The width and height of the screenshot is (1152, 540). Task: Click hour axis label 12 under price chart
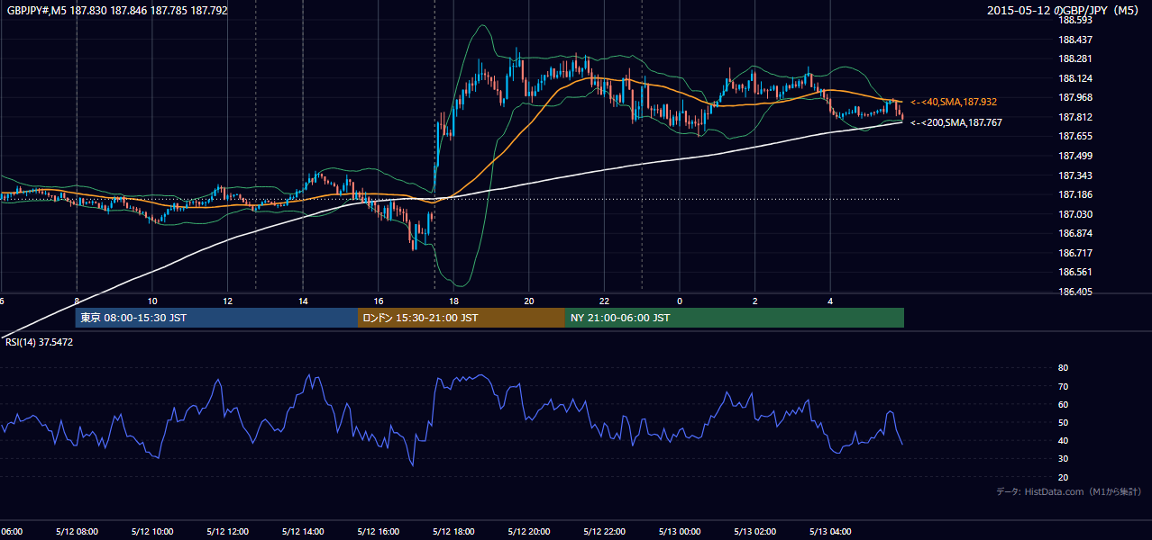[227, 301]
